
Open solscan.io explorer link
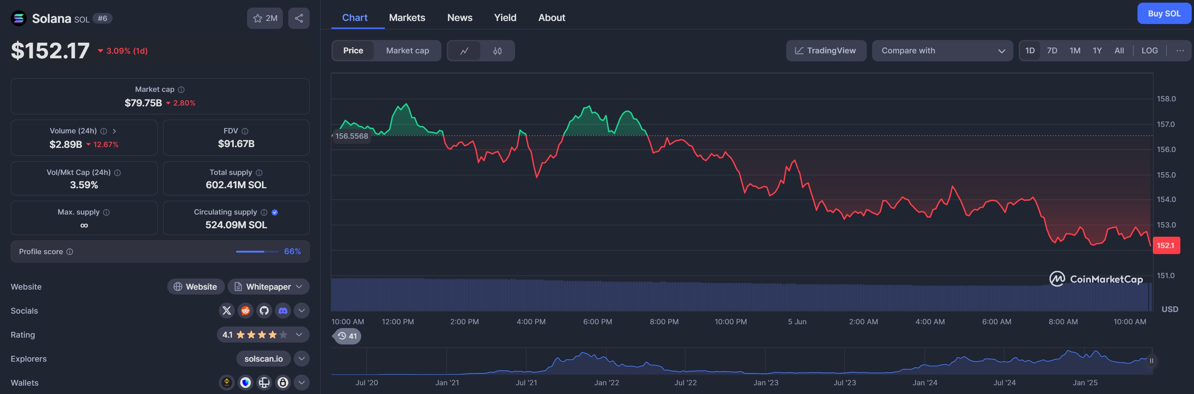[263, 359]
